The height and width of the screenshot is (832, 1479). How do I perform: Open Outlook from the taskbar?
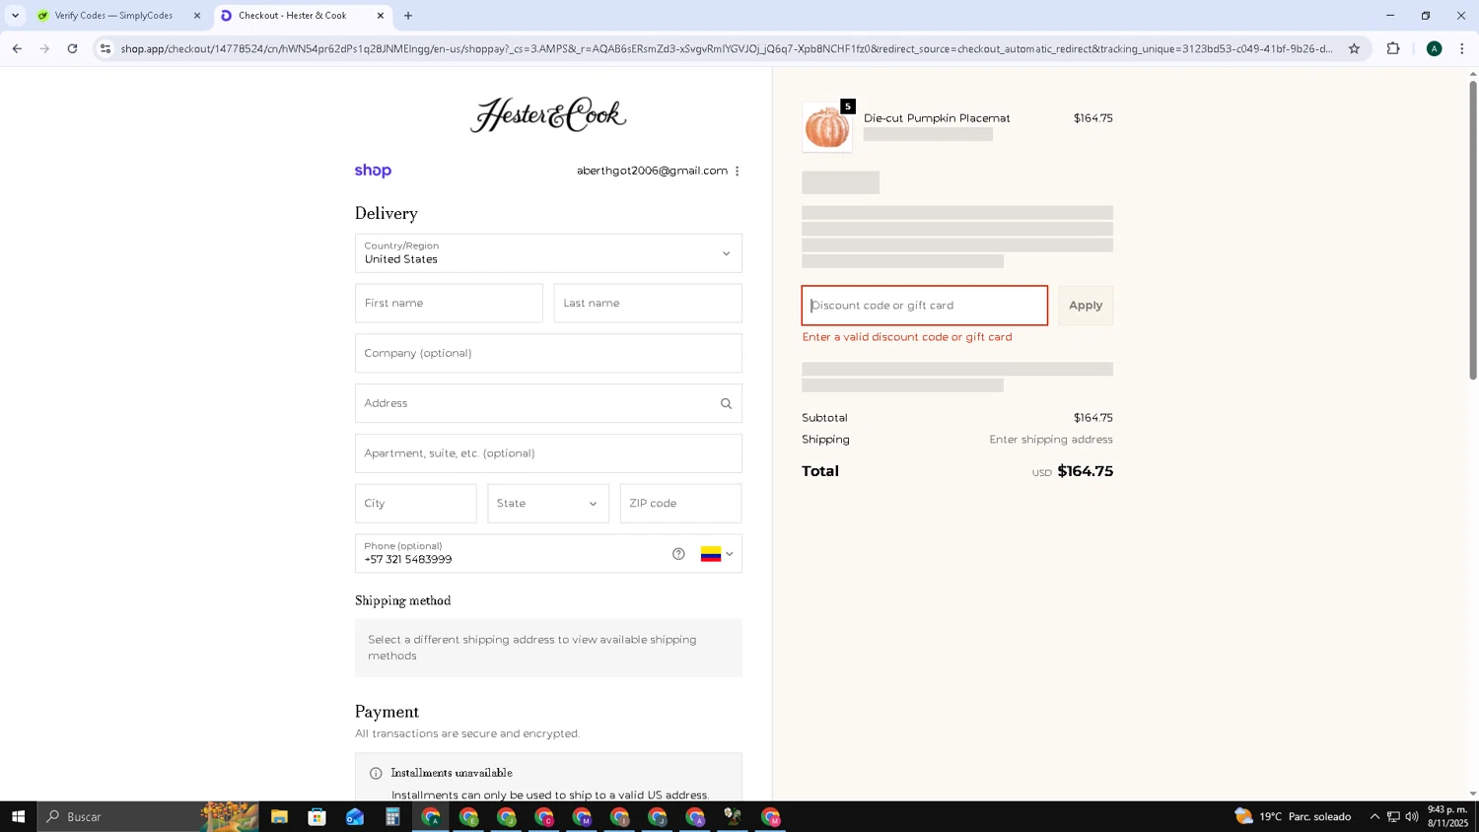(x=355, y=816)
